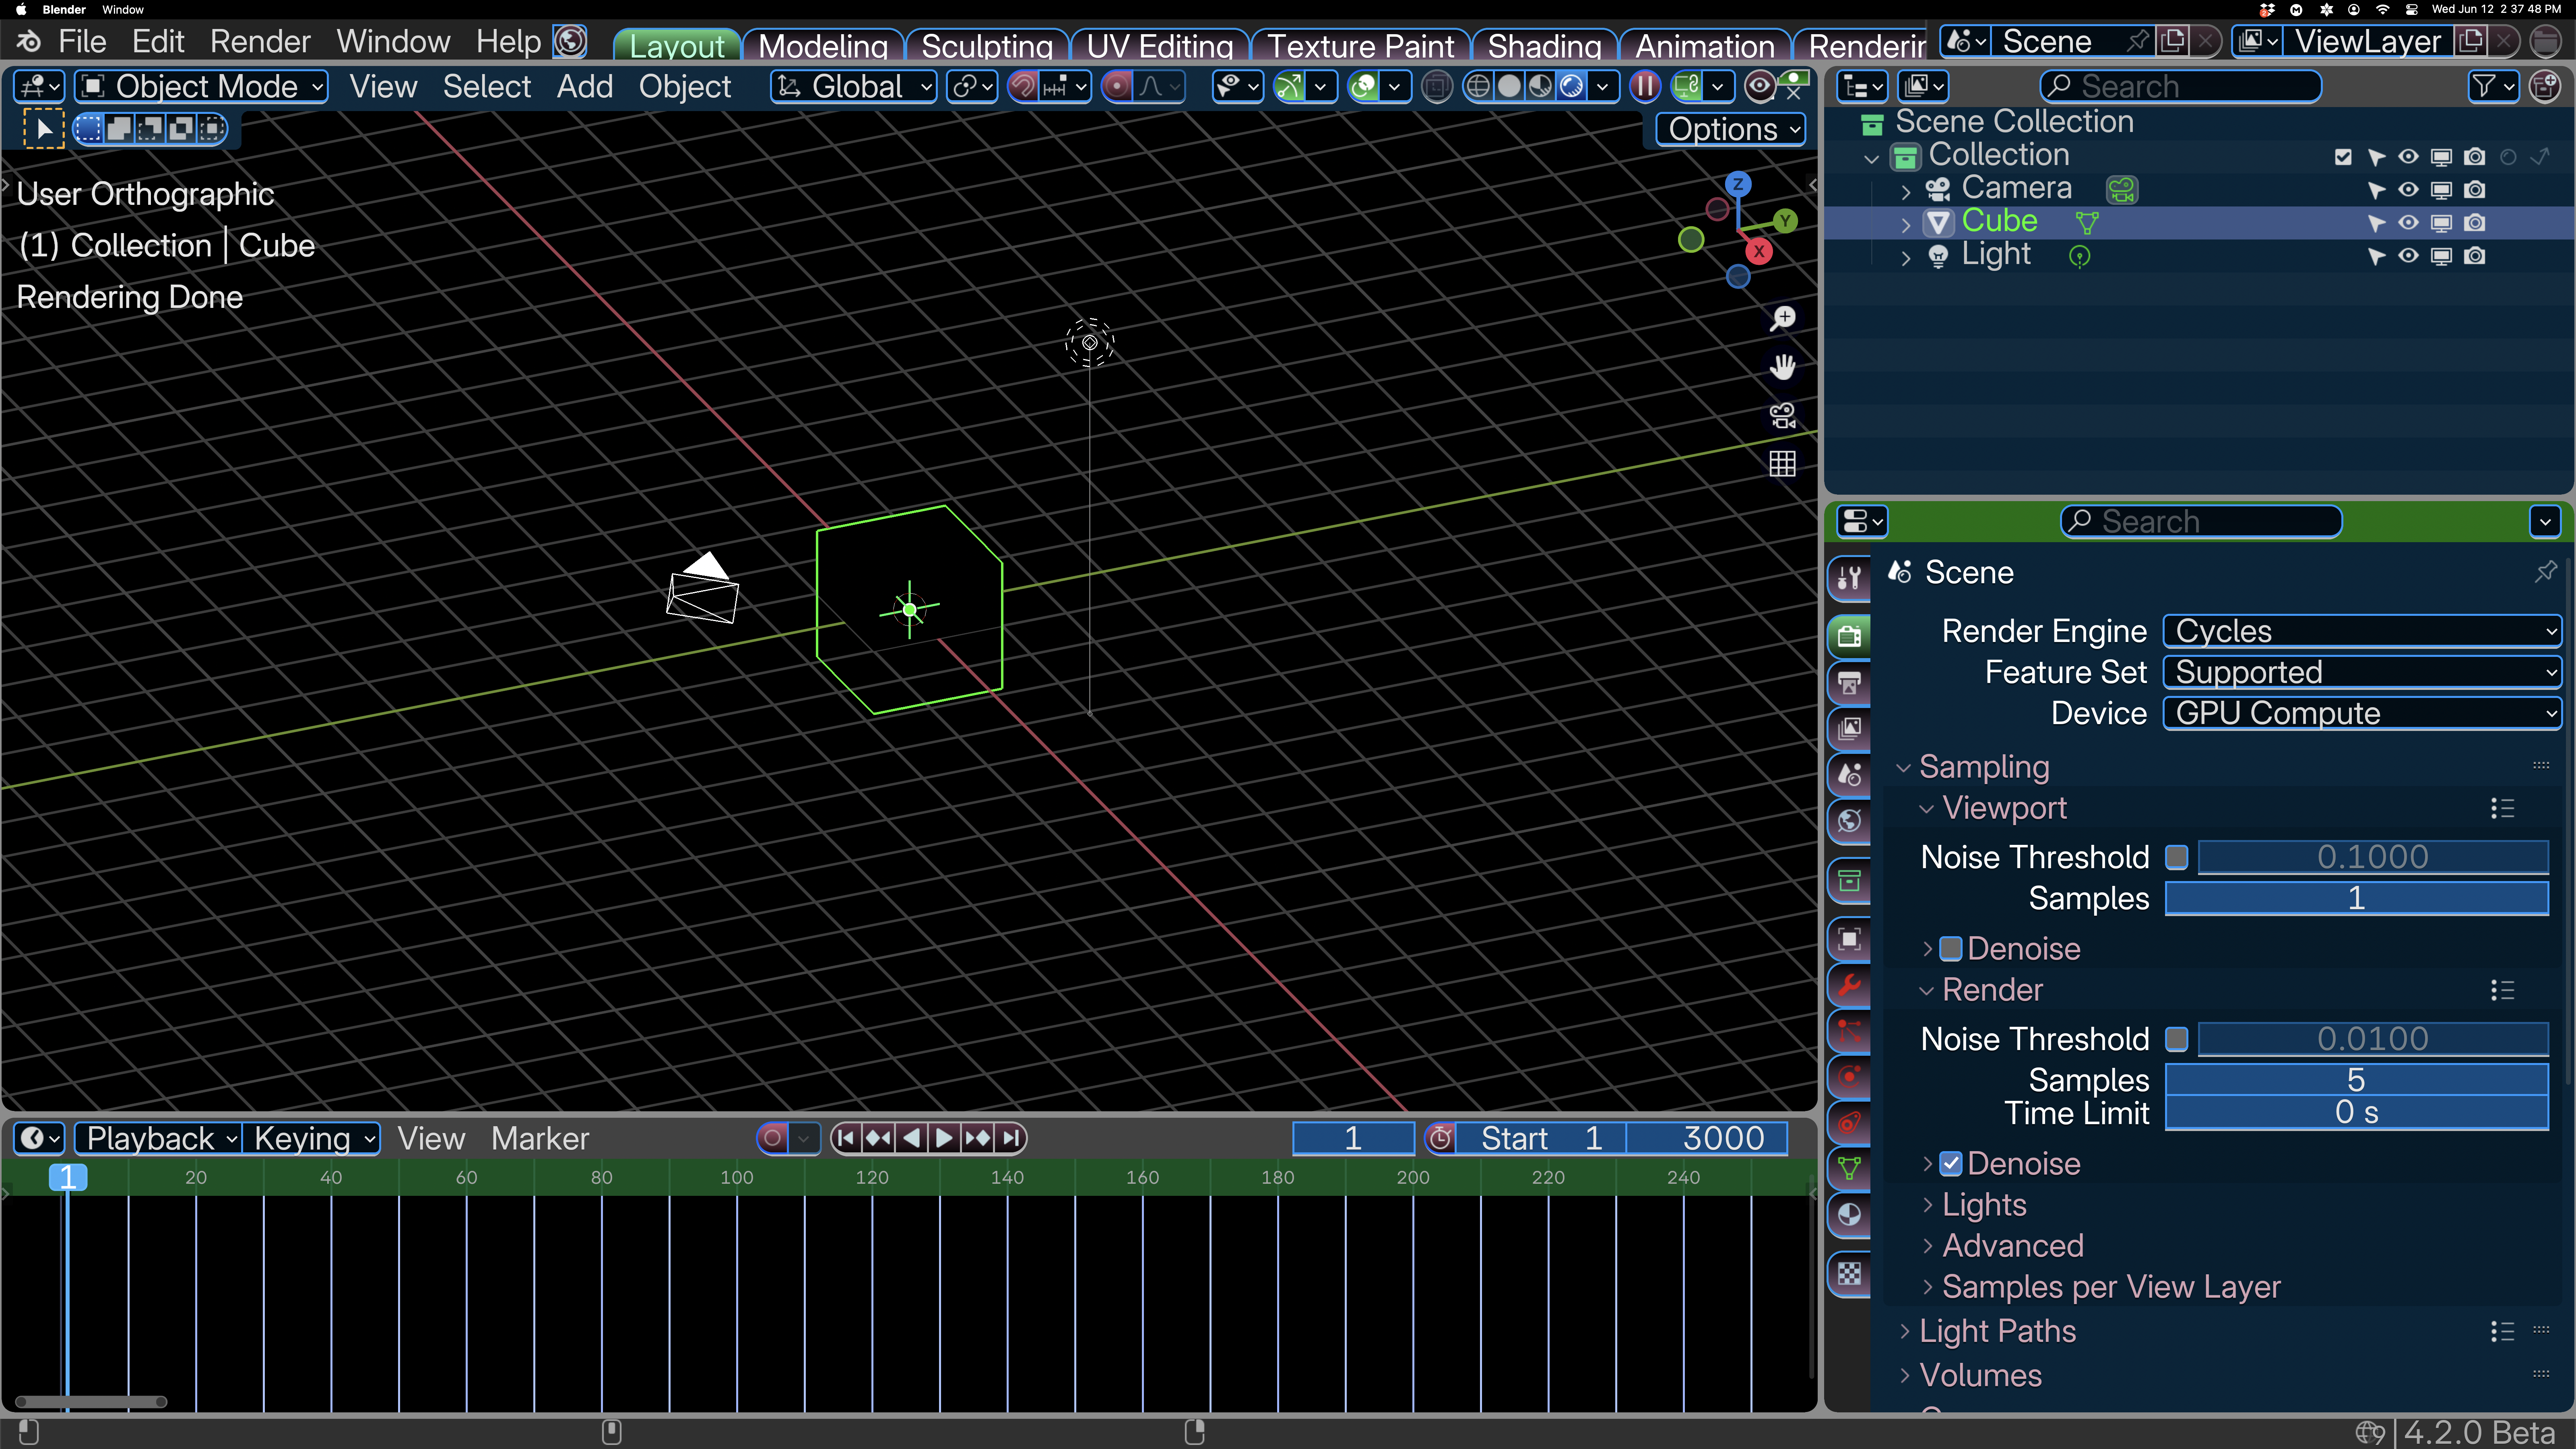2576x1449 pixels.
Task: Open the Physics properties tab
Action: tap(1849, 1077)
